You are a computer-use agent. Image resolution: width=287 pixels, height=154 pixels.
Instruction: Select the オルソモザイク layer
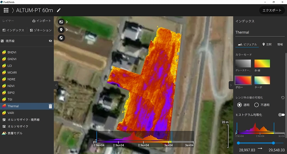[27, 126]
